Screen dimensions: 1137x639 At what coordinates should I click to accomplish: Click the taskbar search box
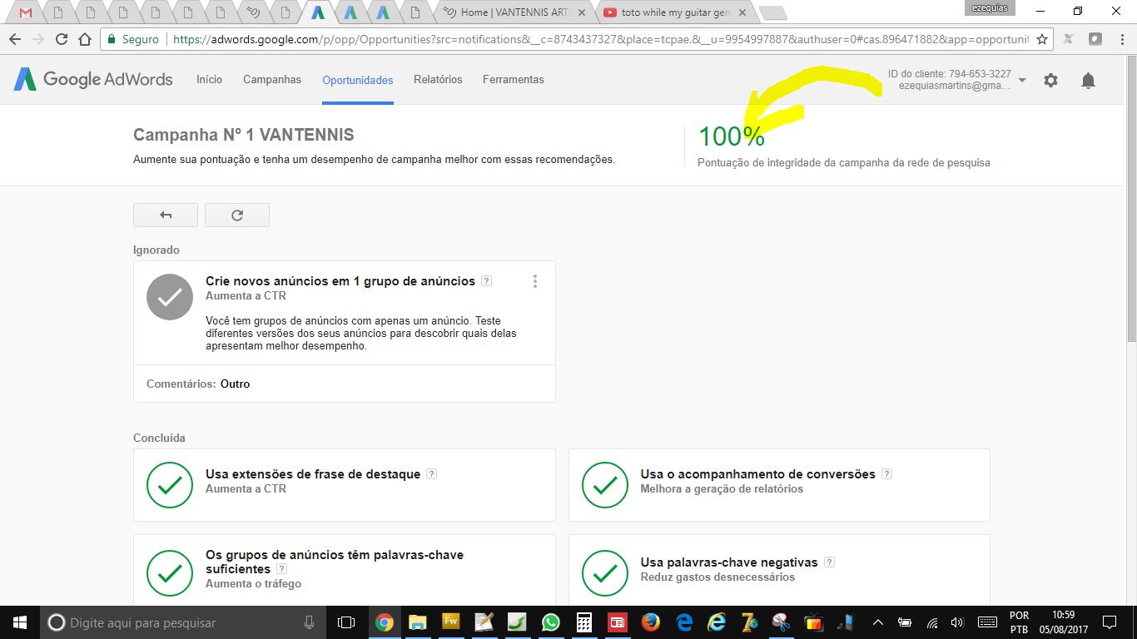pos(183,622)
